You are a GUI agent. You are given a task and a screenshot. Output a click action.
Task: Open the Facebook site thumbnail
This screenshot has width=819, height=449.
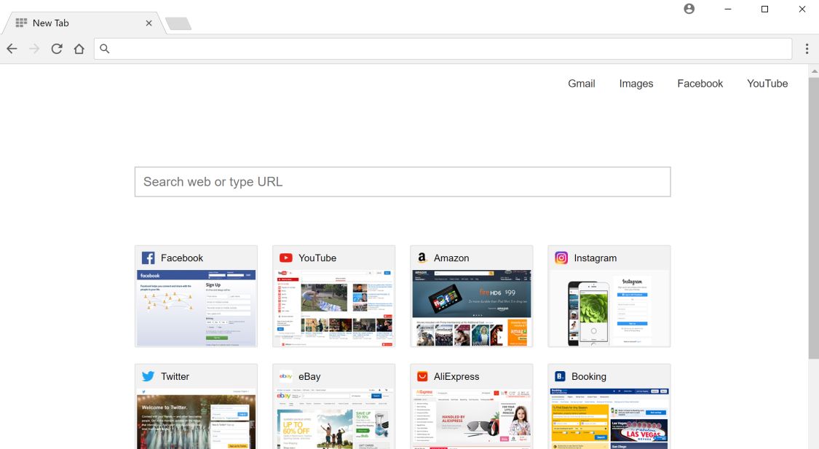[197, 308]
